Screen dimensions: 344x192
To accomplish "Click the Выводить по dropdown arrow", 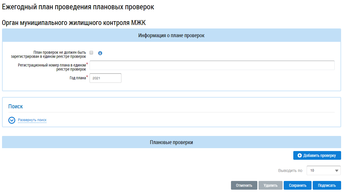I will 337,171.
